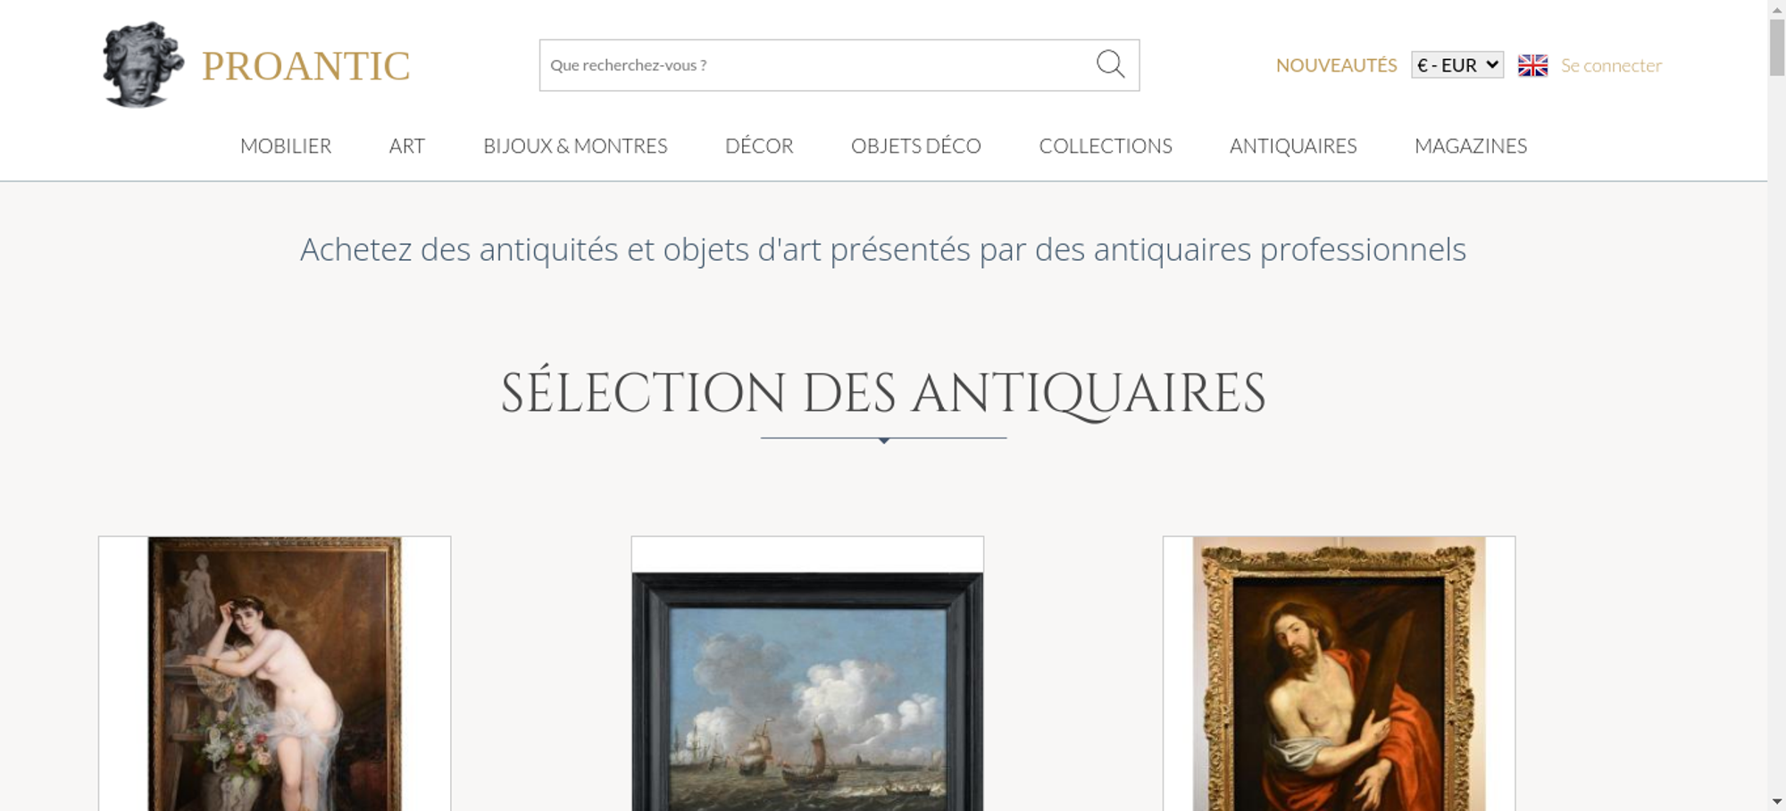
Task: Browse the ANTIQUAIRES section
Action: [x=1293, y=146]
